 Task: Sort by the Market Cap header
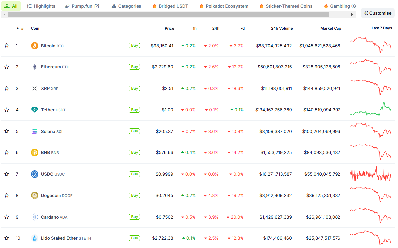point(331,28)
